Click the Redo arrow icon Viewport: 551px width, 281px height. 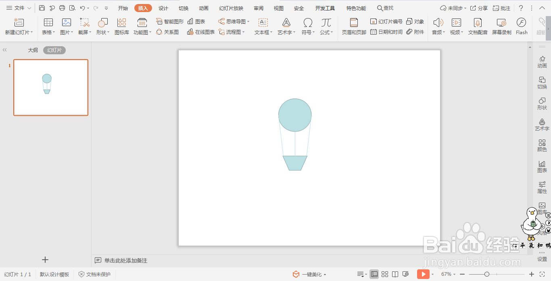coord(96,8)
